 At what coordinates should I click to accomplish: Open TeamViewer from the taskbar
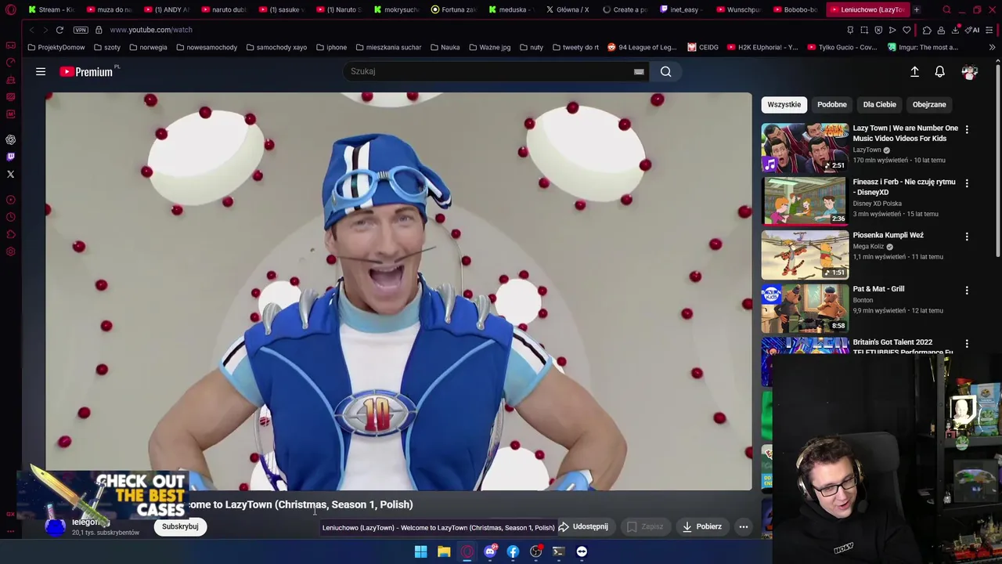click(582, 551)
